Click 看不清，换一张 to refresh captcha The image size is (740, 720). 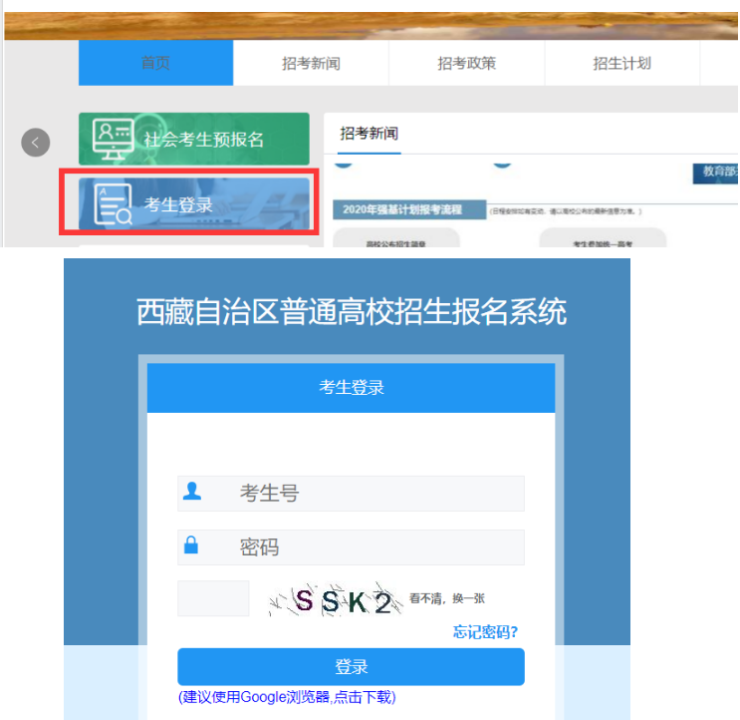point(446,599)
